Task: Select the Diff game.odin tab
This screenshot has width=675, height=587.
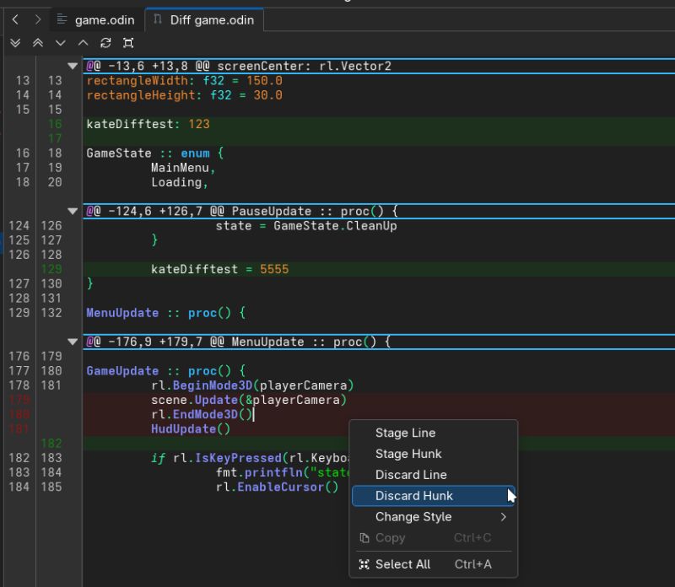Action: click(204, 19)
